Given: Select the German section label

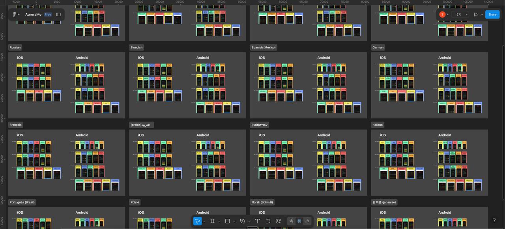Looking at the screenshot, I should click(378, 48).
